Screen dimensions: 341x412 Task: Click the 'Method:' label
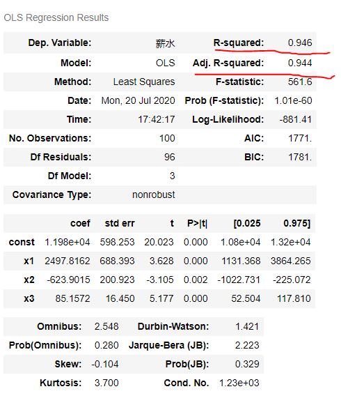(73, 82)
